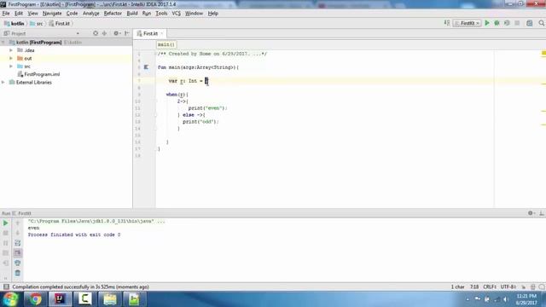Click the fold toggle on the comment line

(155, 54)
